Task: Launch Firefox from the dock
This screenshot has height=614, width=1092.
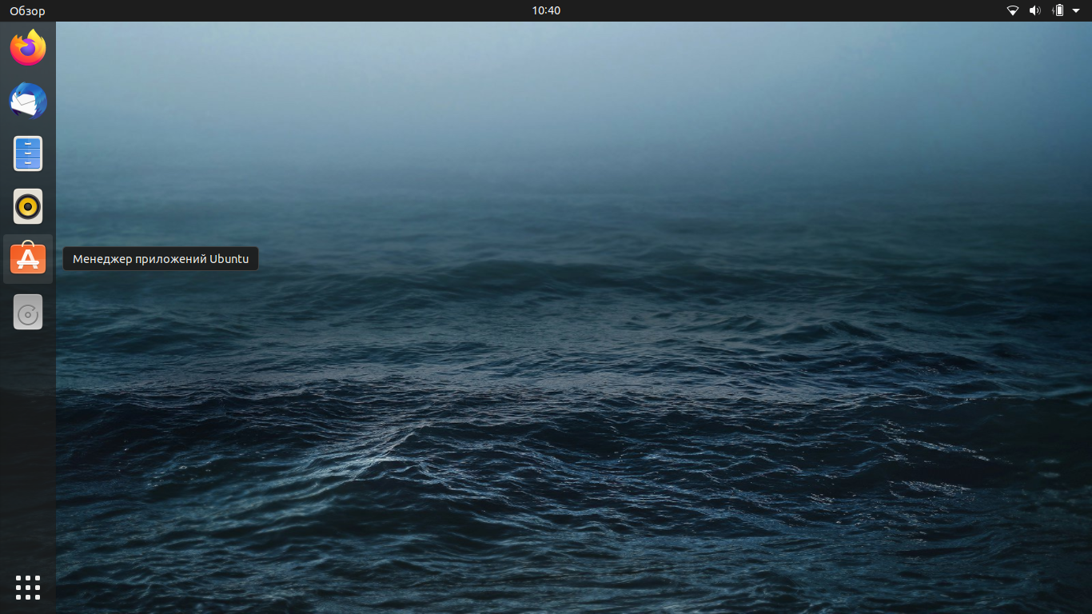Action: [x=28, y=48]
